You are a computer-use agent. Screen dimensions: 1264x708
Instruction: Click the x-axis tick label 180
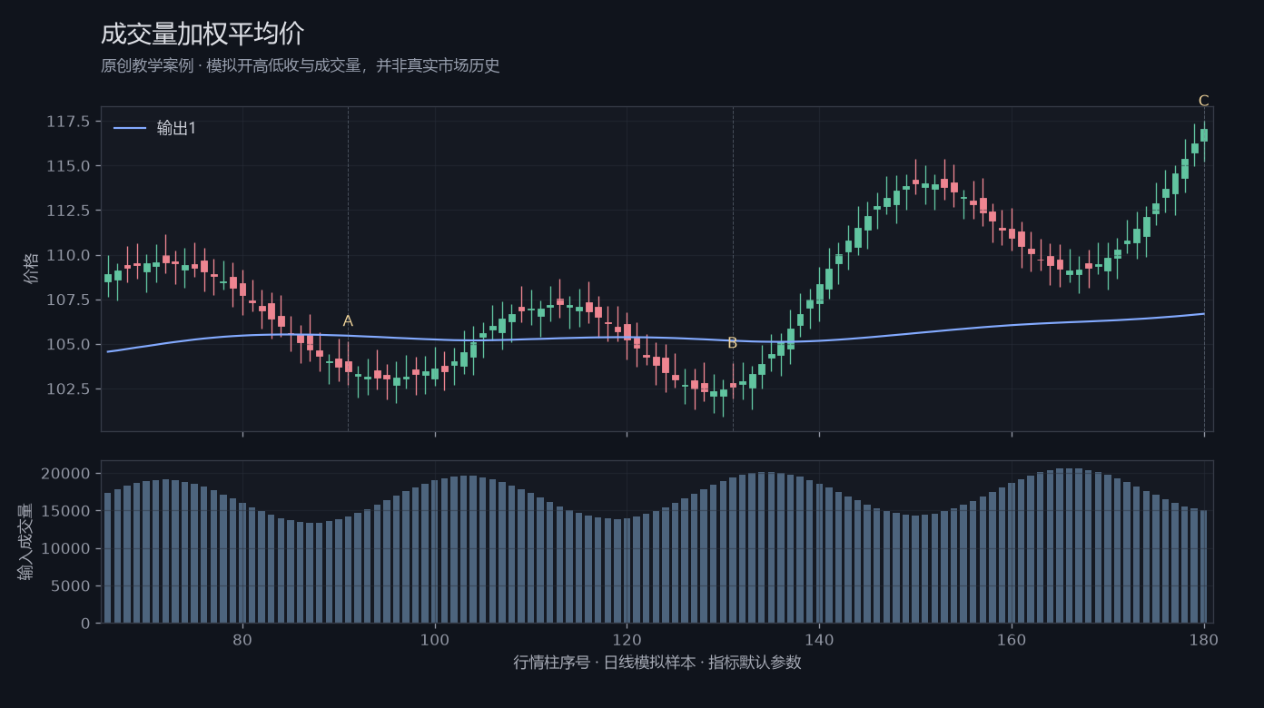click(1204, 639)
